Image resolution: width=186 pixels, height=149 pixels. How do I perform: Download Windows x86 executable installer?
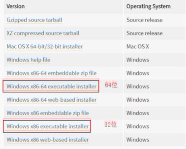pyautogui.click(x=48, y=126)
